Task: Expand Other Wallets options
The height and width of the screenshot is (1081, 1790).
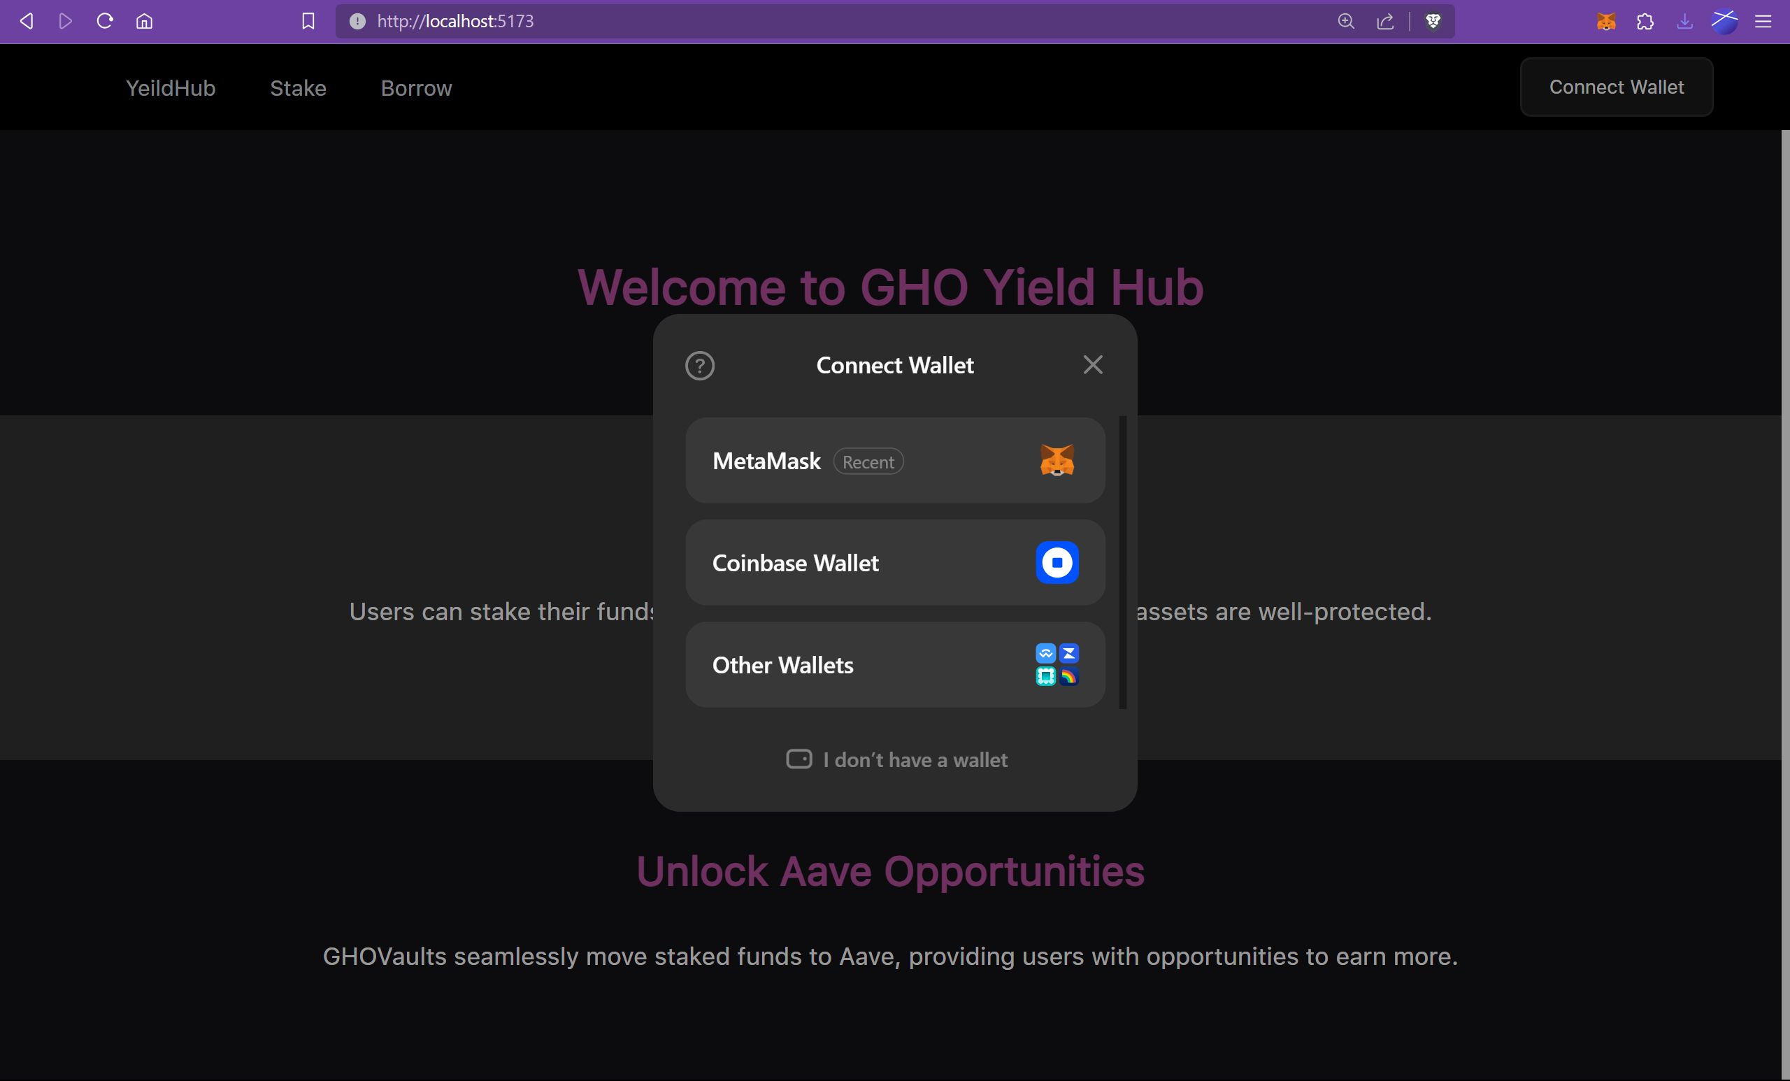Action: [895, 664]
